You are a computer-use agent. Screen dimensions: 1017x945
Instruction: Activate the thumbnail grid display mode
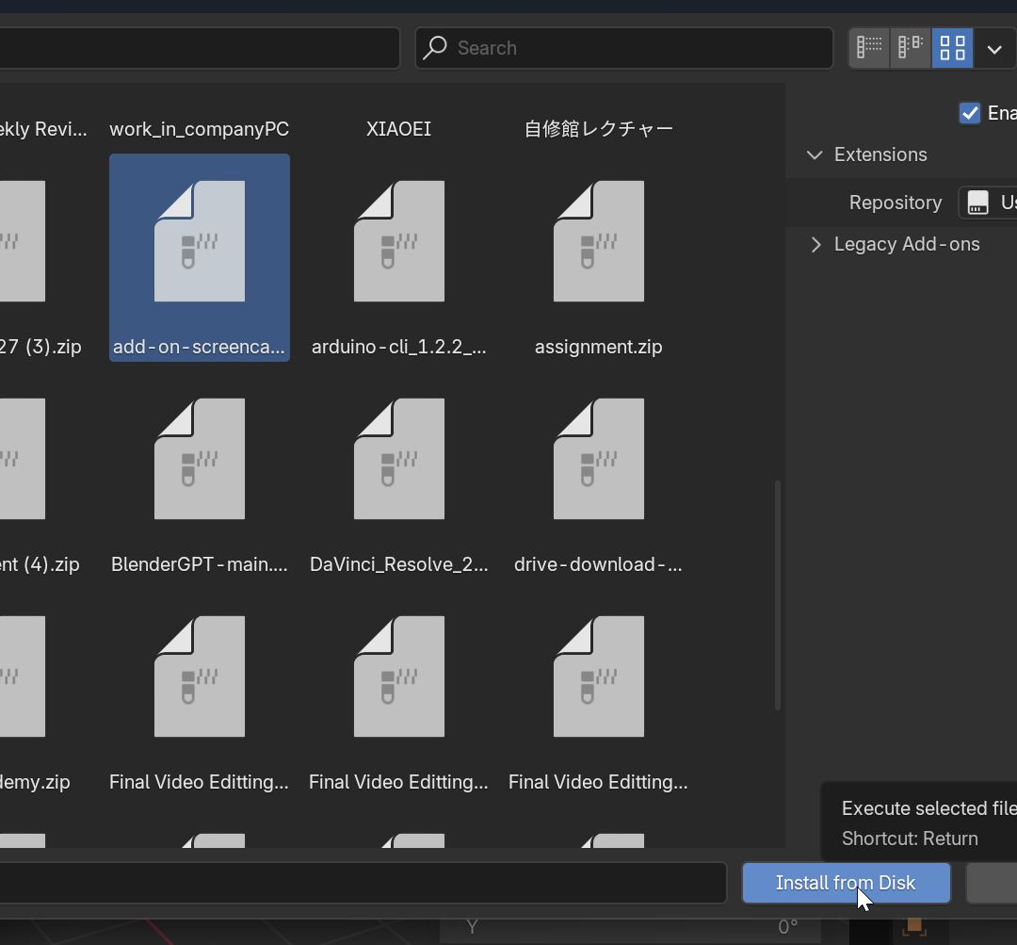(x=952, y=48)
